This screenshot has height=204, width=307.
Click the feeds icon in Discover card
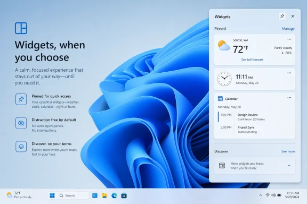tap(222, 166)
